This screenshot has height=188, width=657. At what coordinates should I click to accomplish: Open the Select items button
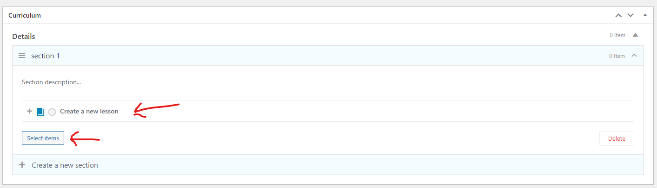pyautogui.click(x=43, y=138)
